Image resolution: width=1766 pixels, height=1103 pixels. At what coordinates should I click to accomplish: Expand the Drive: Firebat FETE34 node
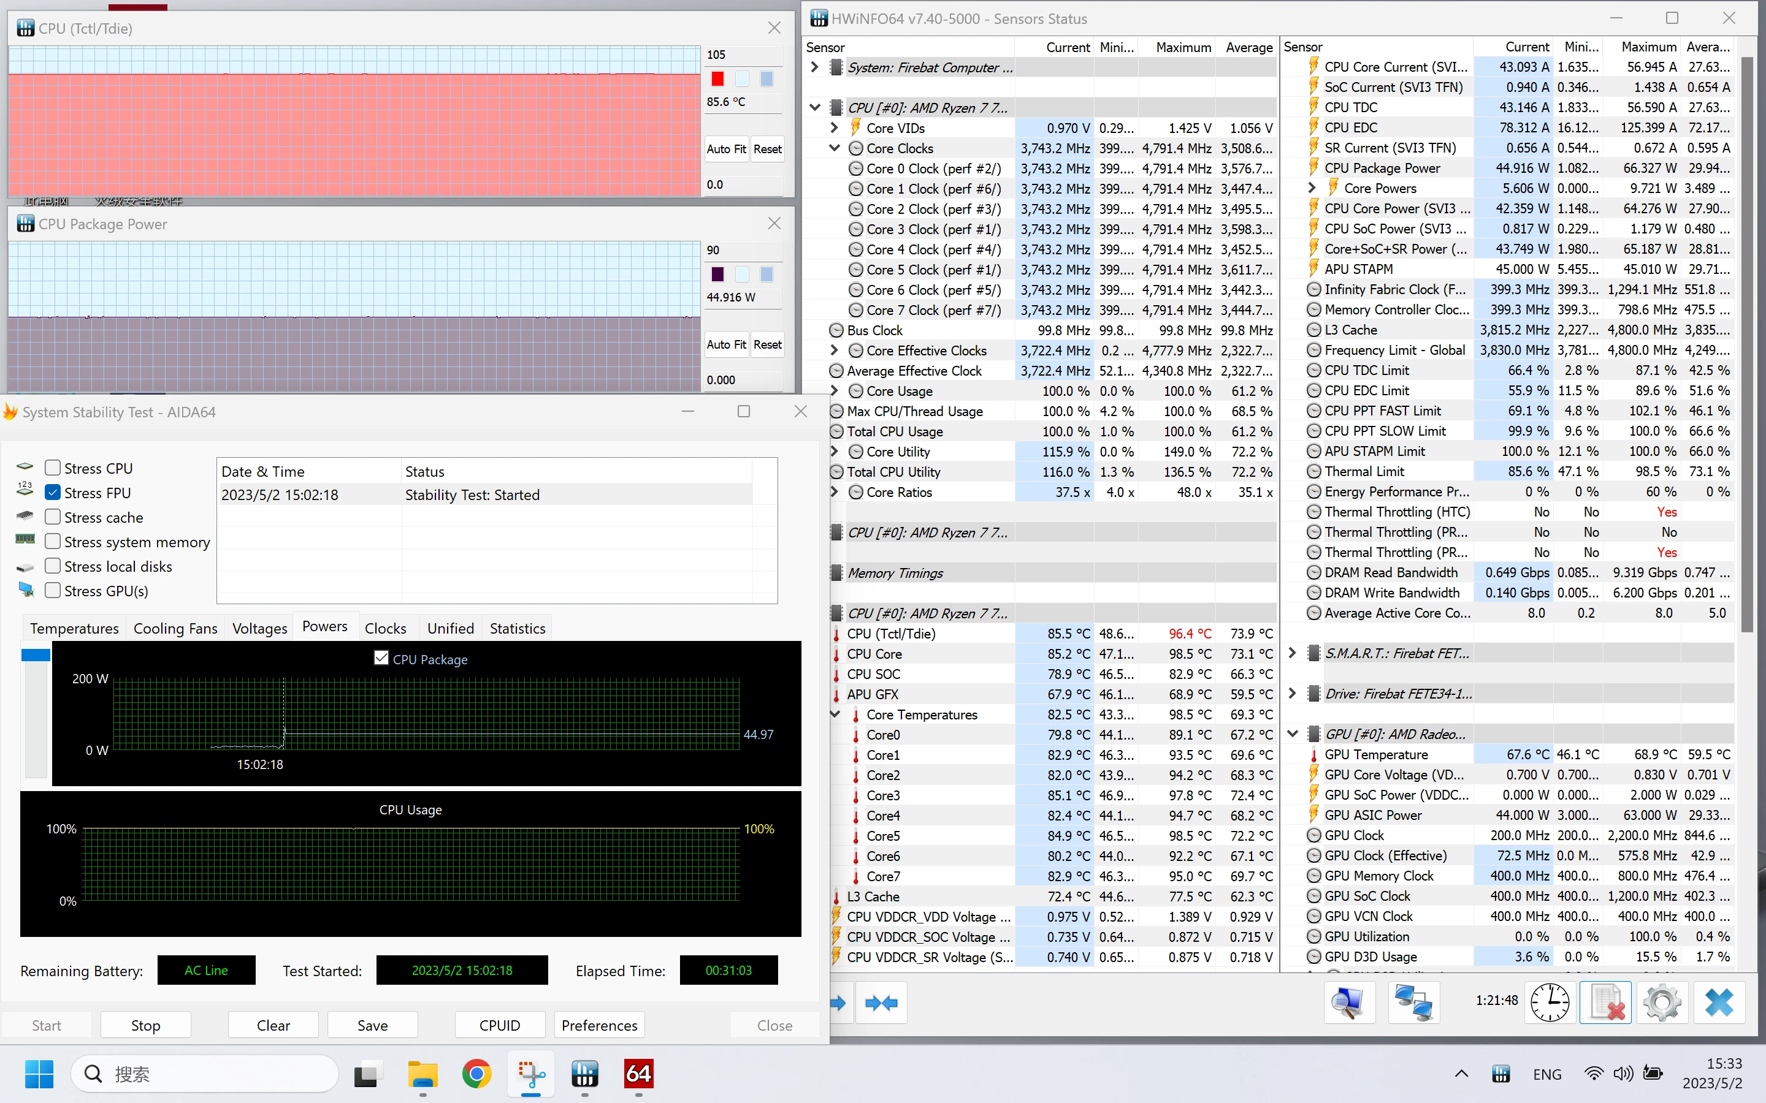click(1293, 693)
